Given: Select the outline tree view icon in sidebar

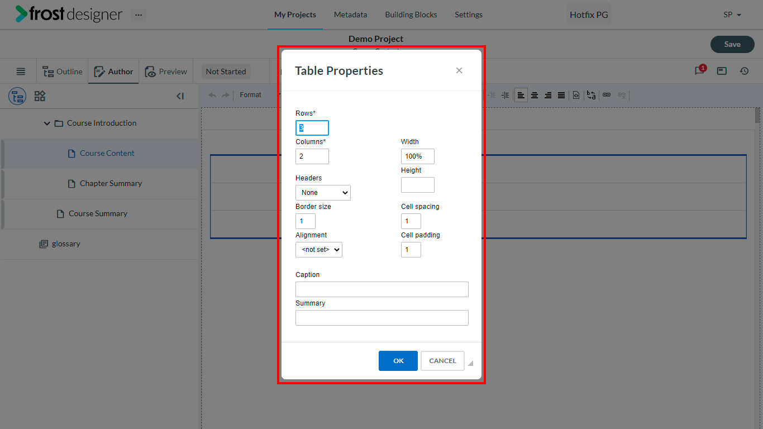Looking at the screenshot, I should coord(17,96).
